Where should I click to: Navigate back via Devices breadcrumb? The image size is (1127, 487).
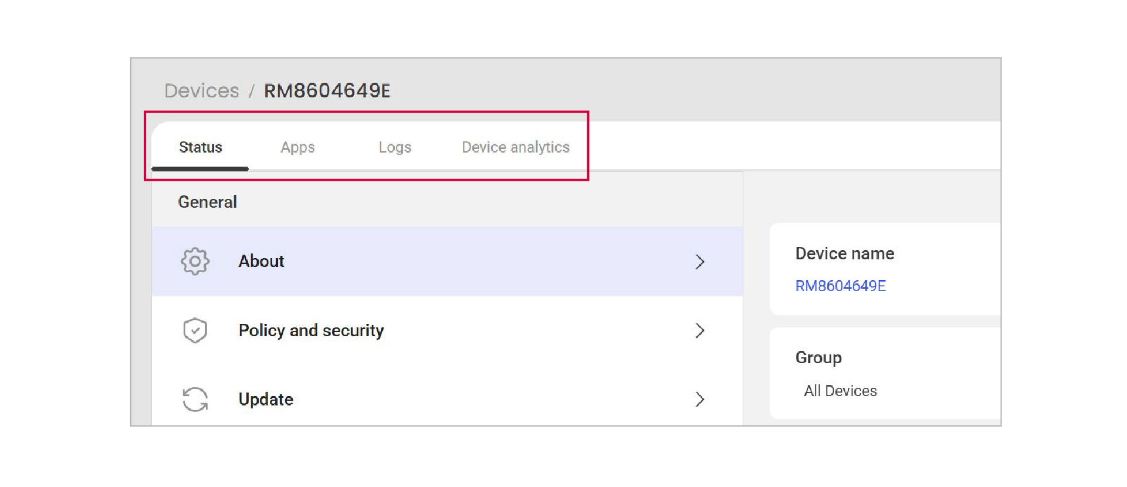(x=201, y=91)
